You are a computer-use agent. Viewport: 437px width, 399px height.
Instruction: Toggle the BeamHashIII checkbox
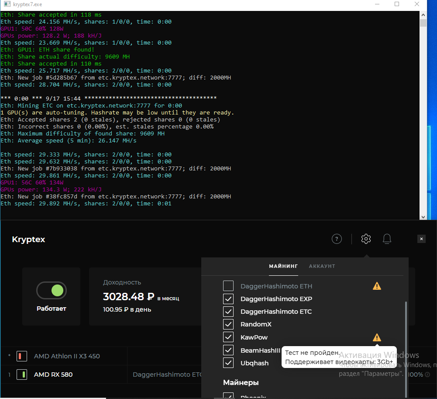pos(228,350)
